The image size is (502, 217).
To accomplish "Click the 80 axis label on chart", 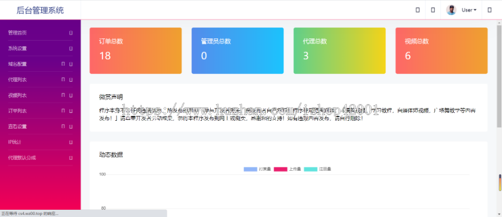I will (103, 208).
